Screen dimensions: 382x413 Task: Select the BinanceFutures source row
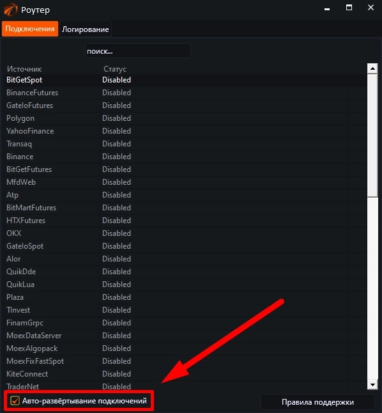pos(185,93)
